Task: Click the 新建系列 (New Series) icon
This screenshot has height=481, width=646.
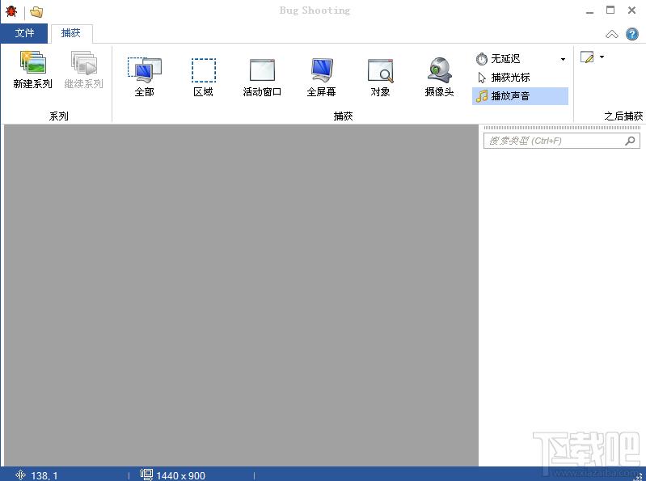Action: point(32,70)
